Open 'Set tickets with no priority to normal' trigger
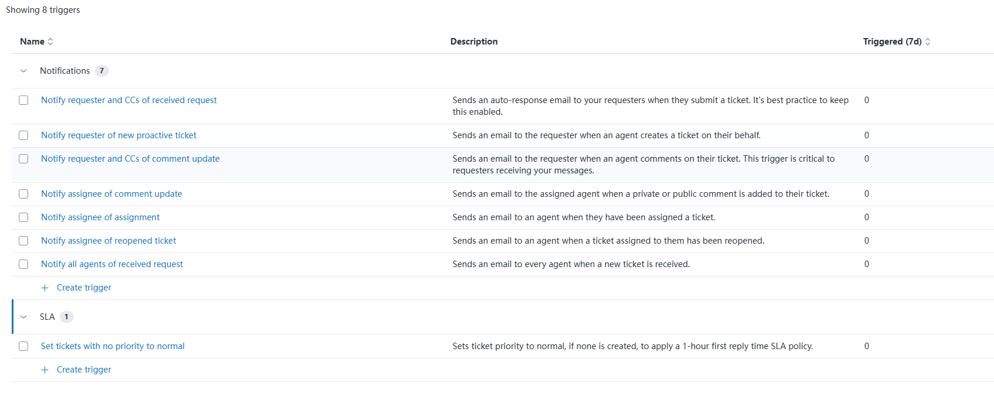Viewport: 994px width, 403px height. (x=113, y=346)
